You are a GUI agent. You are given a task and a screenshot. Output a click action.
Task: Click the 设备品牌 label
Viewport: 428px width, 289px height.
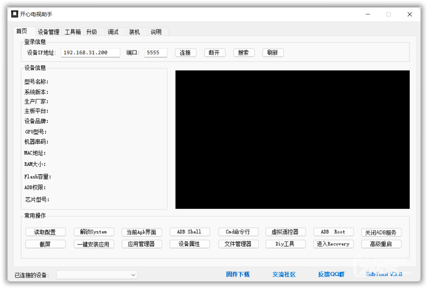click(x=36, y=121)
